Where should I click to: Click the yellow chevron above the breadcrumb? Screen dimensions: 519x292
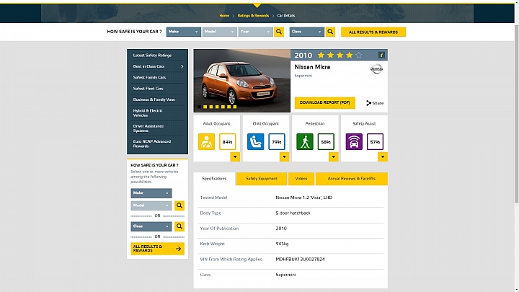click(x=257, y=5)
